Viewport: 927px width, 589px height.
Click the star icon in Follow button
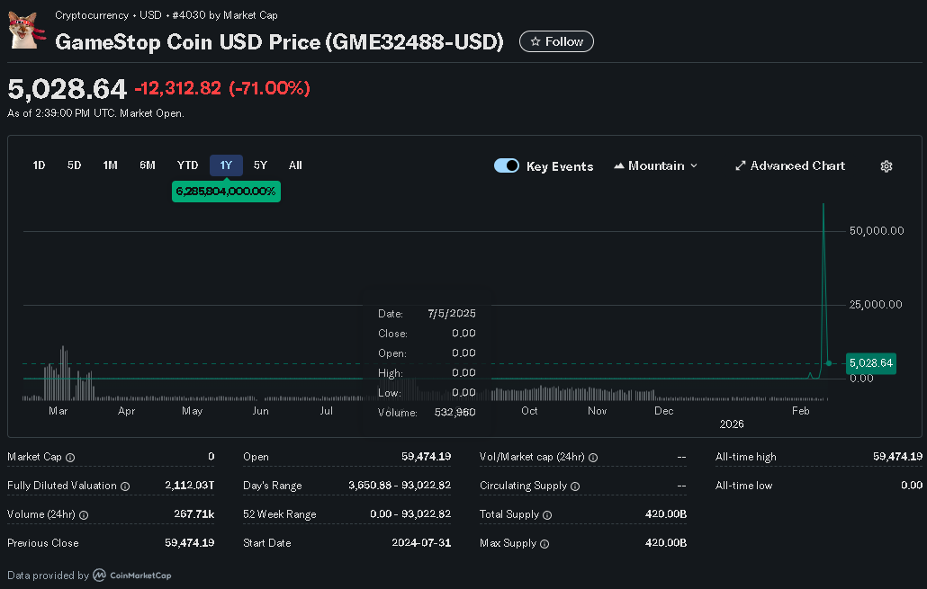535,41
